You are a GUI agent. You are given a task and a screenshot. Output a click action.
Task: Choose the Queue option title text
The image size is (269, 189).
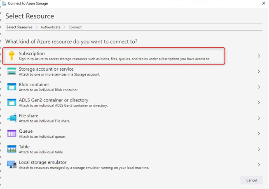tap(26, 131)
